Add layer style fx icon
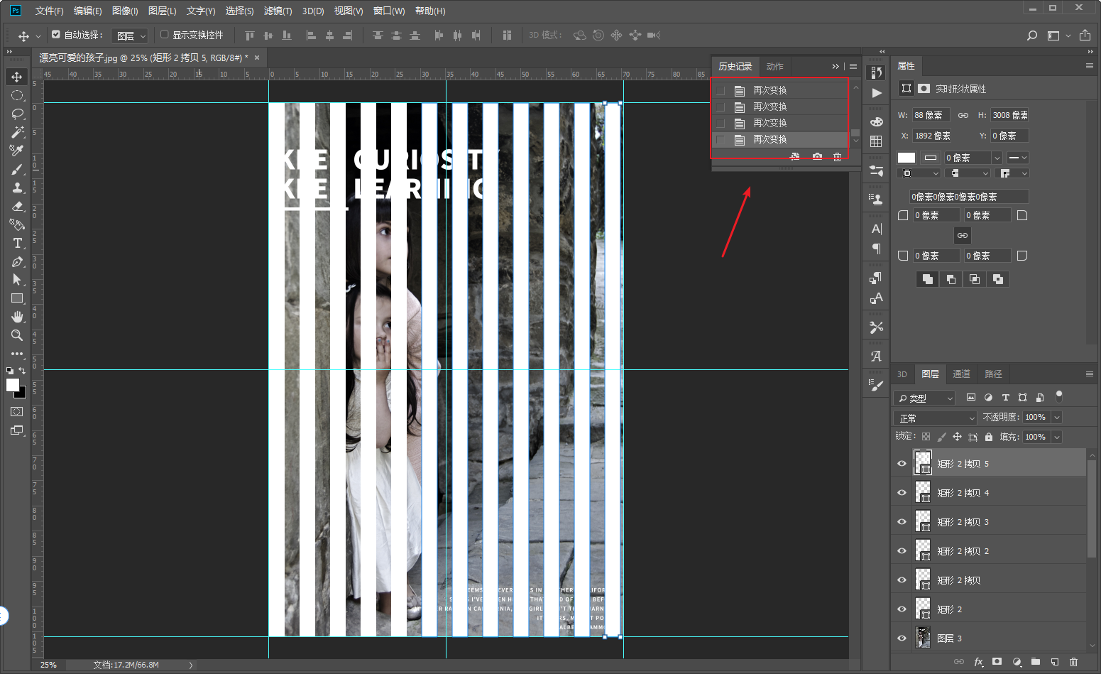Screen dimensions: 1101x674 (x=978, y=662)
